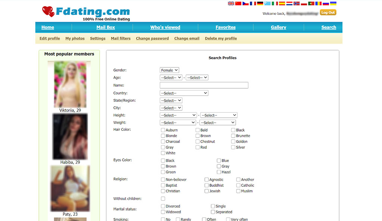Open the Favorites section
Image resolution: width=382 pixels, height=221 pixels.
225,27
